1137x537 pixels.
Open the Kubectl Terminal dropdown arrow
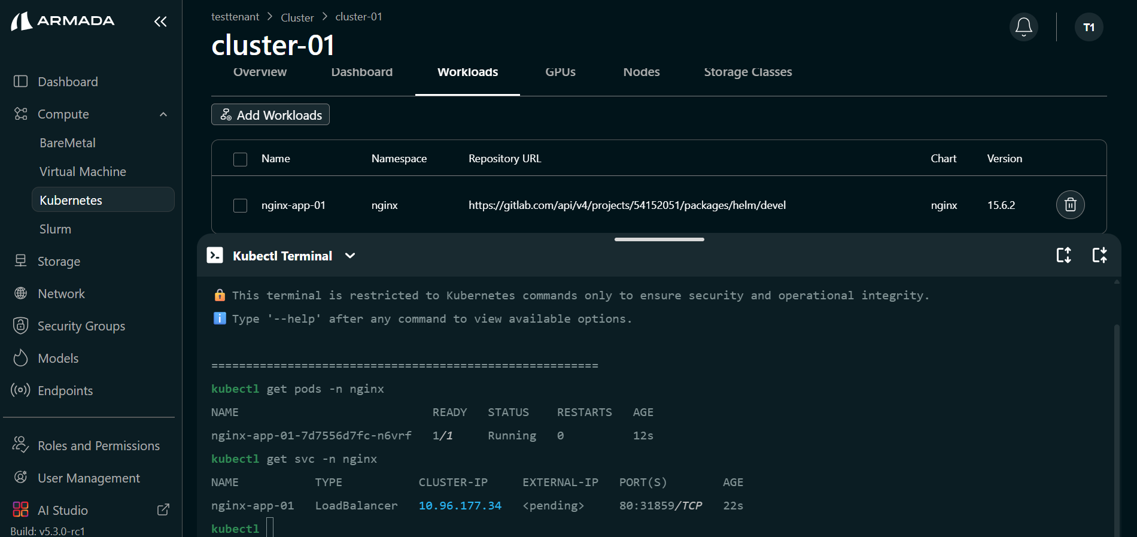(x=350, y=256)
